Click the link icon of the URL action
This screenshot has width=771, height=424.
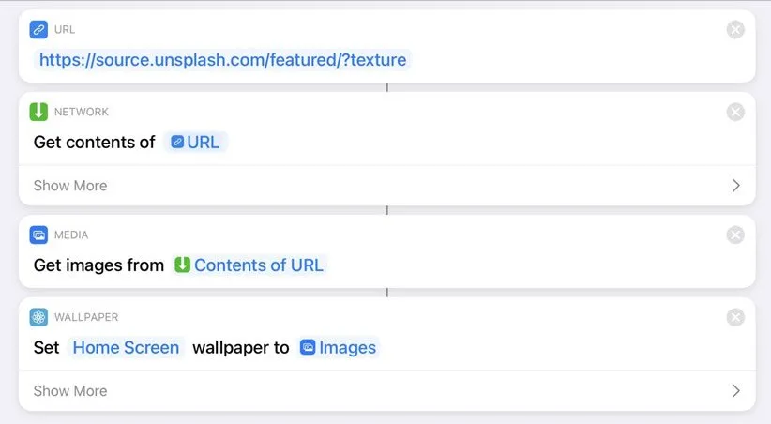[x=38, y=30]
